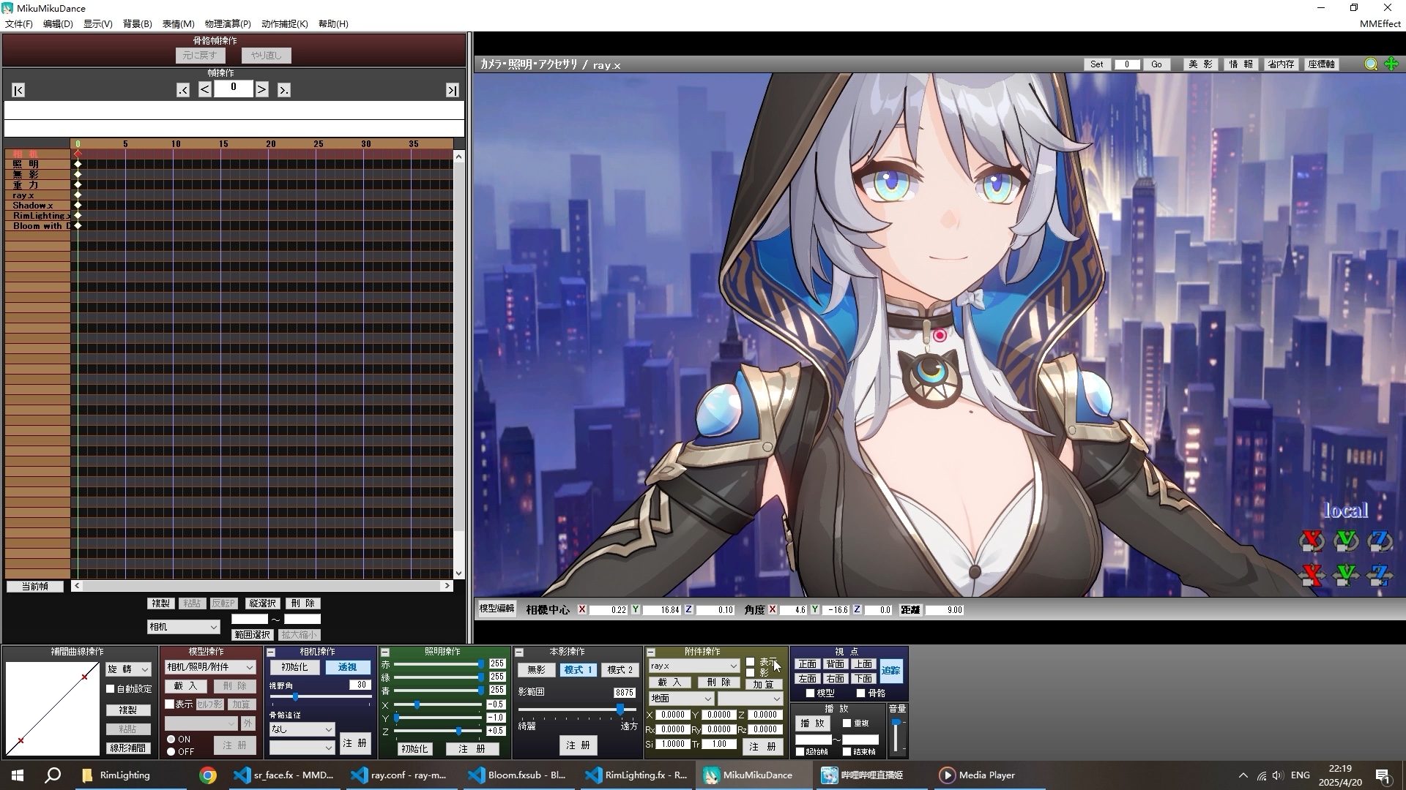This screenshot has height=790, width=1406.
Task: Click the green move-camera cross icon
Action: (1391, 64)
